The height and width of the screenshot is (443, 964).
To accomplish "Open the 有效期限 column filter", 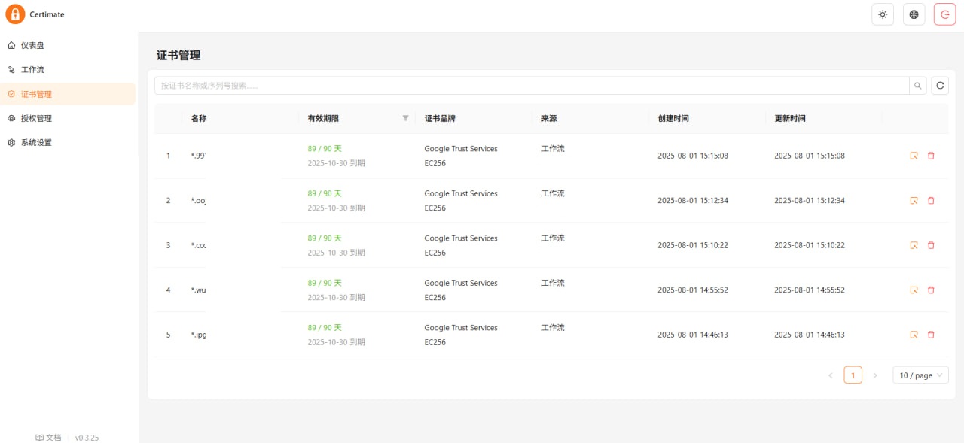I will [x=405, y=118].
